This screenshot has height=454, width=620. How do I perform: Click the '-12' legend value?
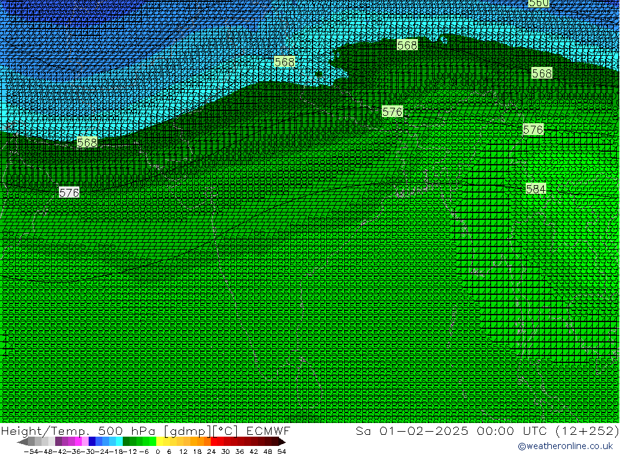point(130,452)
